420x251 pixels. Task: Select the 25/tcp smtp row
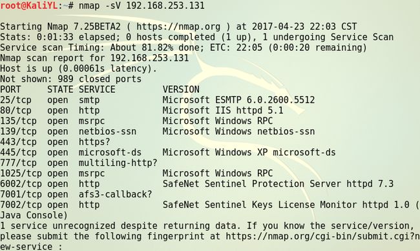click(158, 100)
